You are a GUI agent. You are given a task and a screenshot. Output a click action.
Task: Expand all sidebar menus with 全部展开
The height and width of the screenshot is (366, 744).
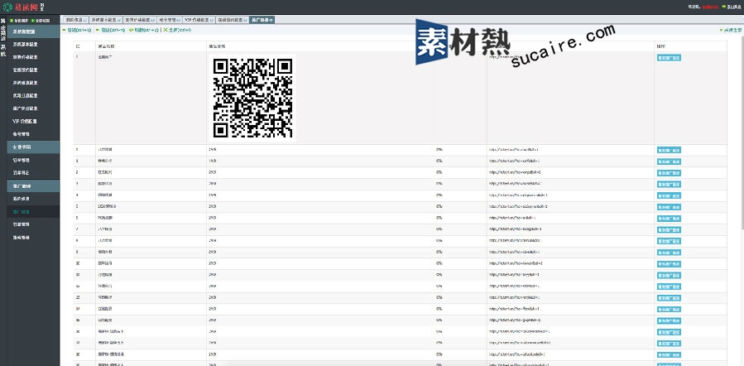(x=19, y=21)
